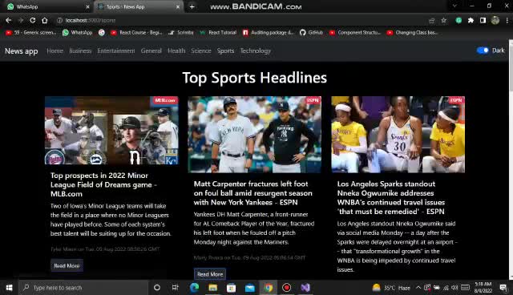Read More on Minor League prospects article

(x=67, y=265)
